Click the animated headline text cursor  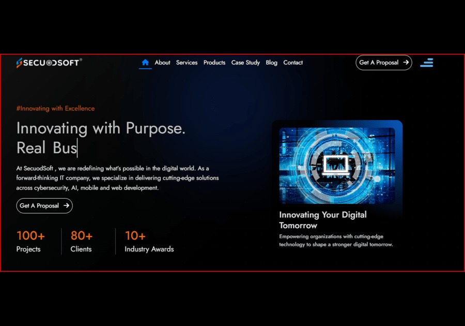click(77, 147)
